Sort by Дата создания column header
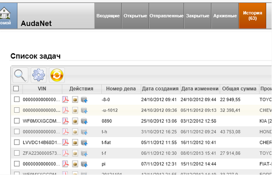 click(x=160, y=89)
